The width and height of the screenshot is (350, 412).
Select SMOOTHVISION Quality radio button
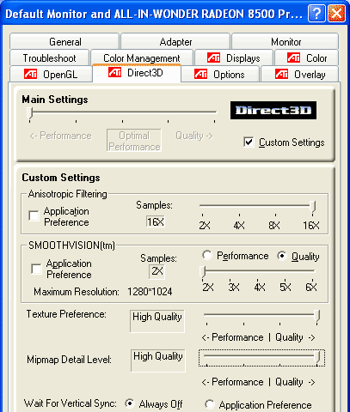[x=282, y=256]
